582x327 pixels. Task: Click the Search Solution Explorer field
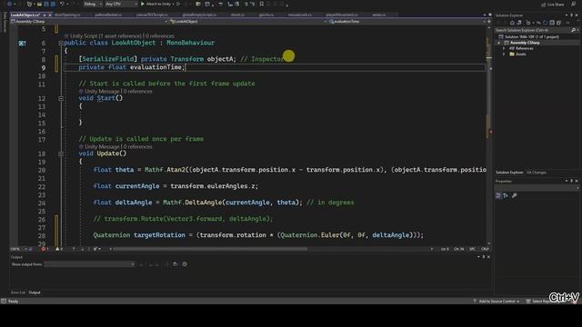point(533,30)
